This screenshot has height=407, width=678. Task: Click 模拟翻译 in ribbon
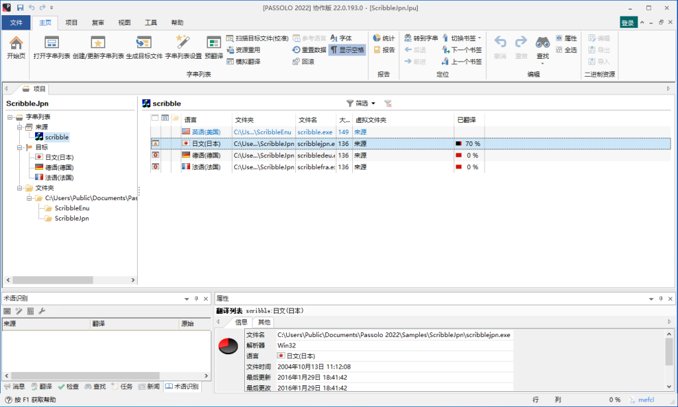(x=244, y=61)
